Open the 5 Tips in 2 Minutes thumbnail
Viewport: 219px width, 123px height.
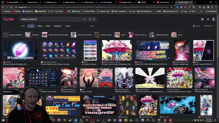coord(63,105)
